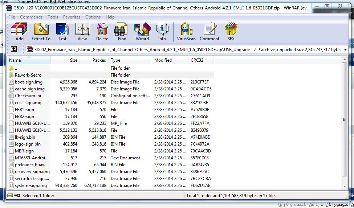
Task: Open the Commands menu
Action: [x=31, y=17]
